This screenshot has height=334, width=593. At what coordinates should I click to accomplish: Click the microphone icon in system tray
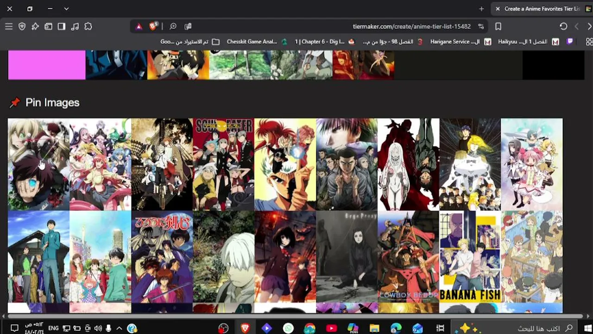click(108, 328)
